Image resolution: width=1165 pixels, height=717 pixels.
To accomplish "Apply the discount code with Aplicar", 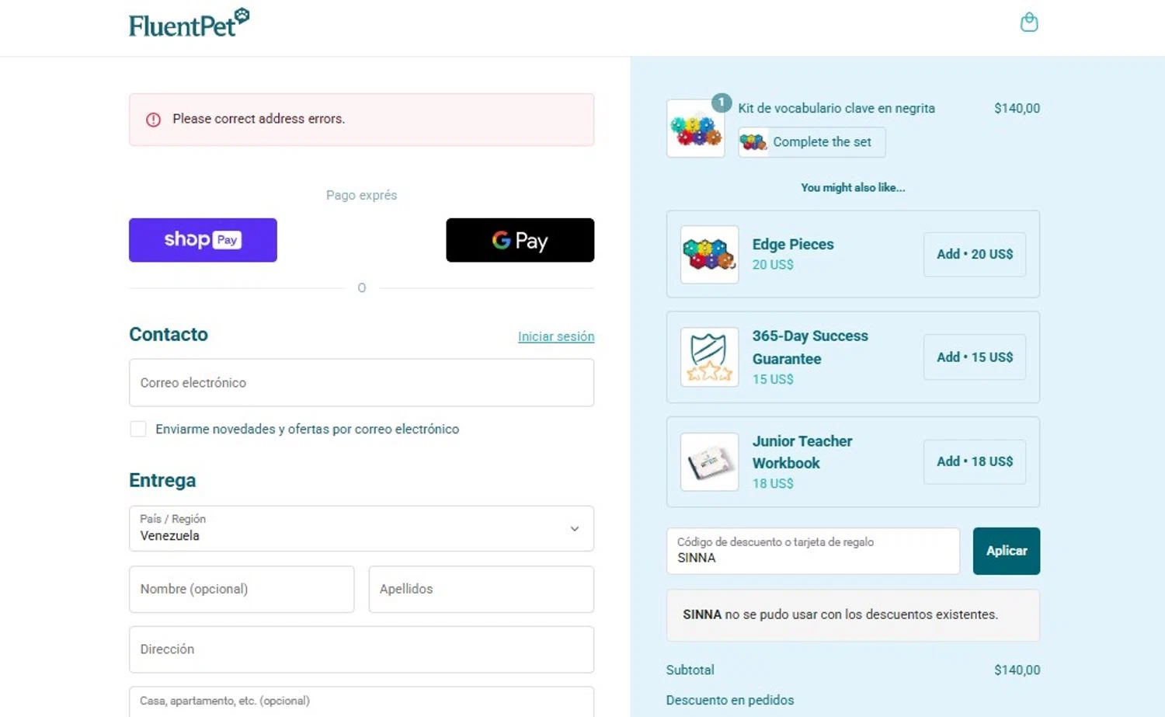I will (x=1007, y=551).
